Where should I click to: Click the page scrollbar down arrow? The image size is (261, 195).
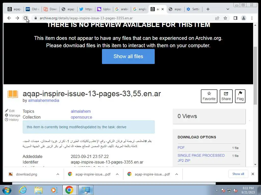point(255,165)
